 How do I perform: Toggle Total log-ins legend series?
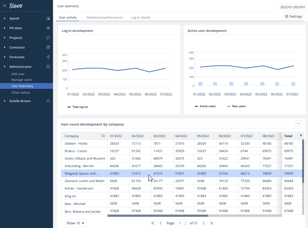[x=78, y=107]
